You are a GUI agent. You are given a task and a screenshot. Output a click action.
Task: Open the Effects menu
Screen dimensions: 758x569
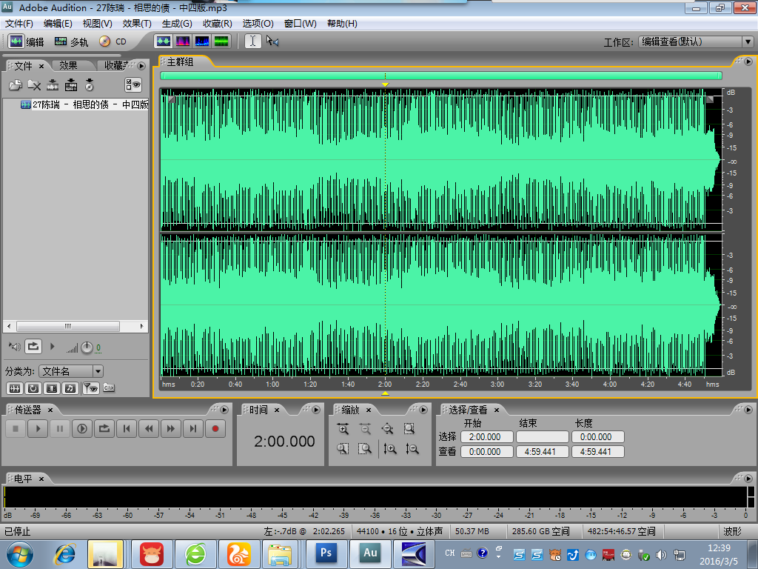pyautogui.click(x=137, y=24)
